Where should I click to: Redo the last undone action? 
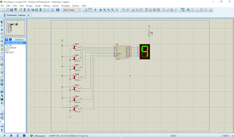click(x=128, y=10)
